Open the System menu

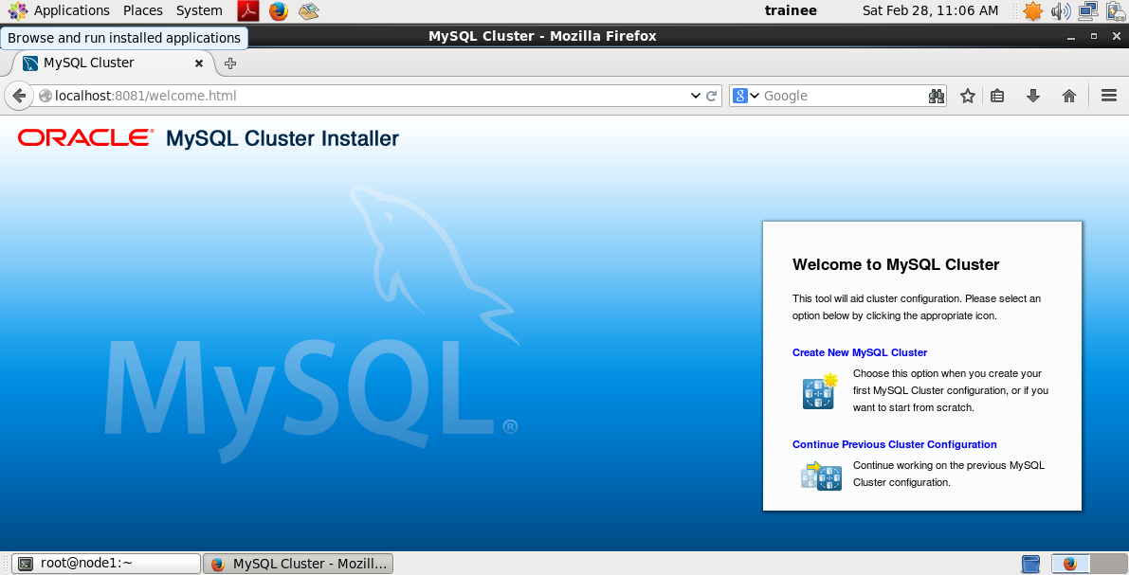pyautogui.click(x=199, y=10)
